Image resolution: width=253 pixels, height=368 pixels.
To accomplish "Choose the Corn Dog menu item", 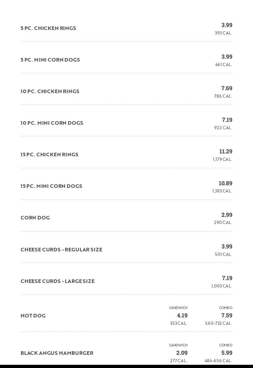I will pos(35,218).
